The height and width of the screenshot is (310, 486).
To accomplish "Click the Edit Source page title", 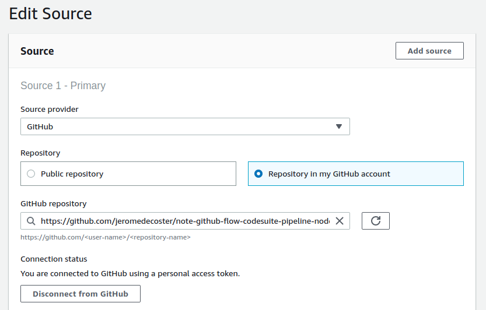I will click(50, 13).
